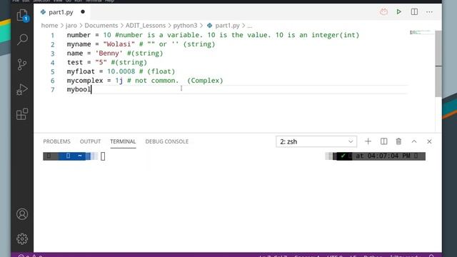Open the Source Control view
457x257 pixels.
tap(22, 64)
